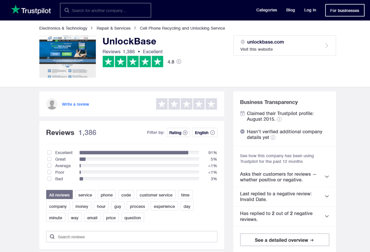Filter reviews by 'price' tag
Screen dimensions: 370x252
tap(111, 218)
